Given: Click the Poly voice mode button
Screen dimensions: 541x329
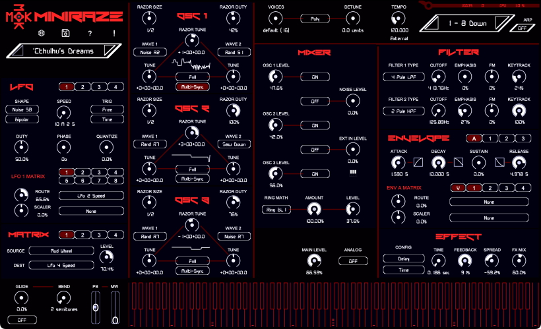Looking at the screenshot, I should click(315, 19).
